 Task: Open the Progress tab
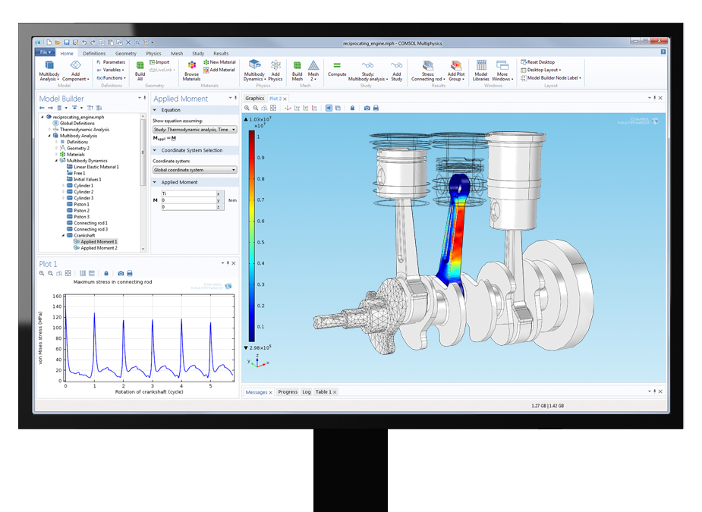click(288, 391)
